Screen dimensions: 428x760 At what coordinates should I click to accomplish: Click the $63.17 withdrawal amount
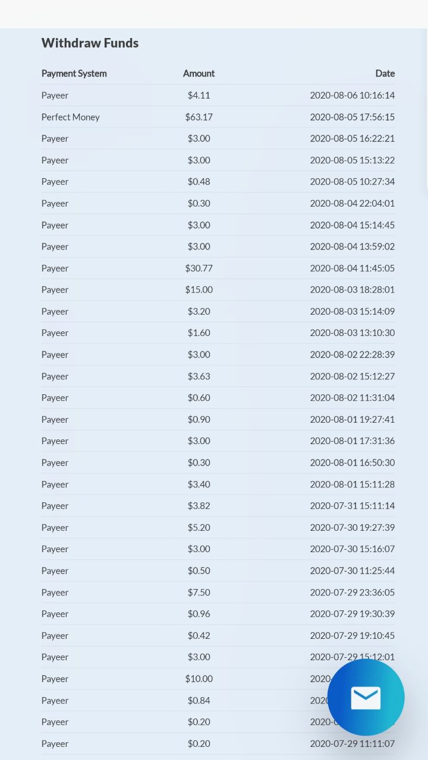tap(199, 117)
